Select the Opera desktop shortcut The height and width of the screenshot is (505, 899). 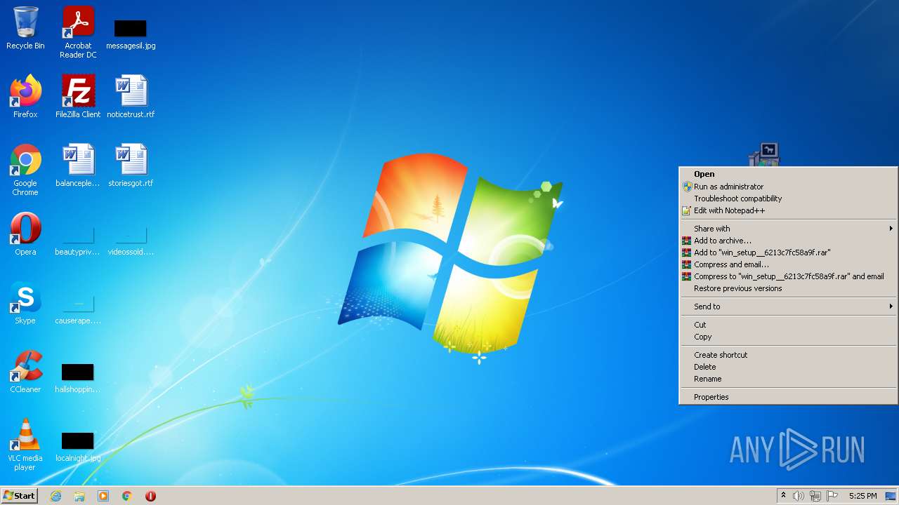point(25,234)
